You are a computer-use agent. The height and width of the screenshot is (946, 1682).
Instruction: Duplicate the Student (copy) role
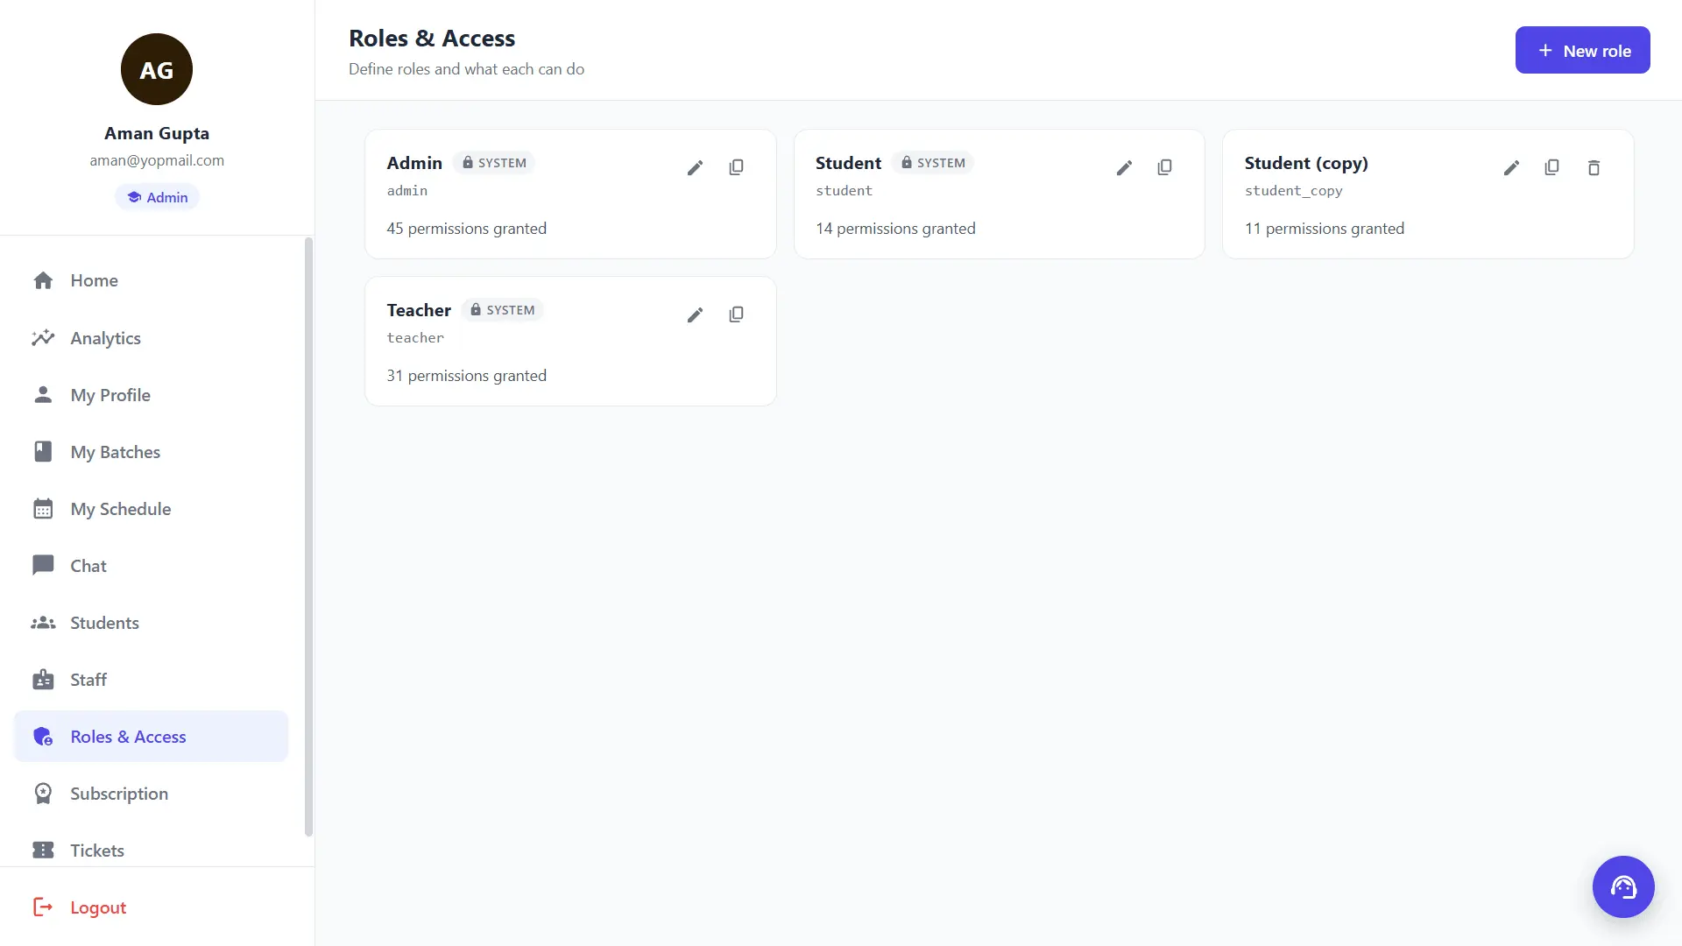pos(1551,167)
